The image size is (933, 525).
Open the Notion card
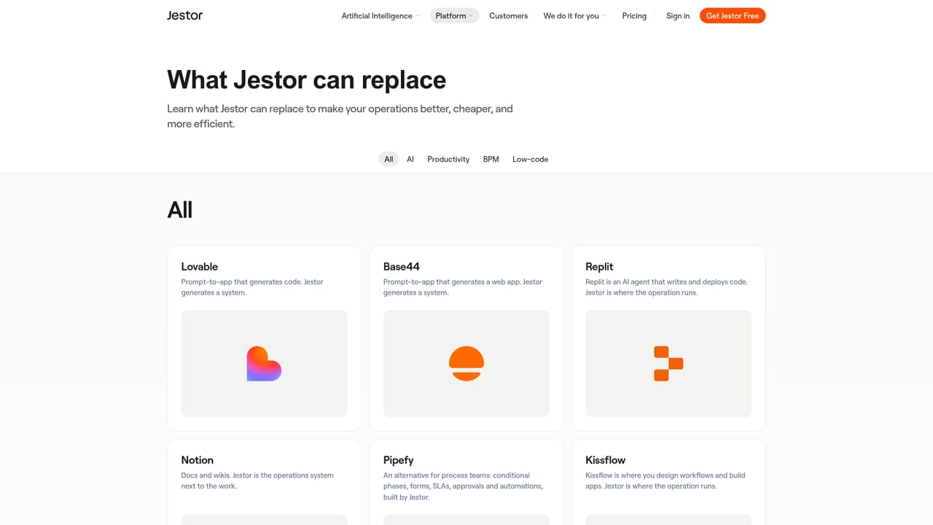point(264,482)
